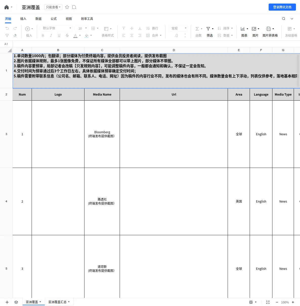Click 图片转表格 image to table
This screenshot has width=300, height=306.
270,32
